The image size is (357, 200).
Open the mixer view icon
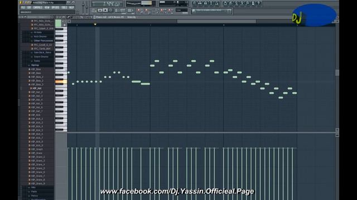pyautogui.click(x=216, y=3)
